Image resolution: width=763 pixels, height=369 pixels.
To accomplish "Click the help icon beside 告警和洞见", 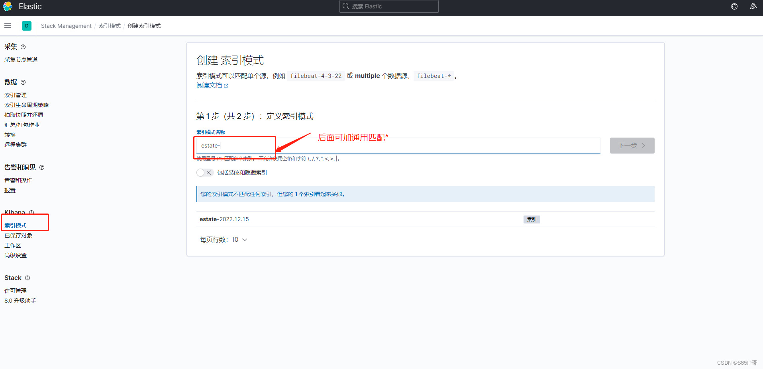I will tap(42, 167).
